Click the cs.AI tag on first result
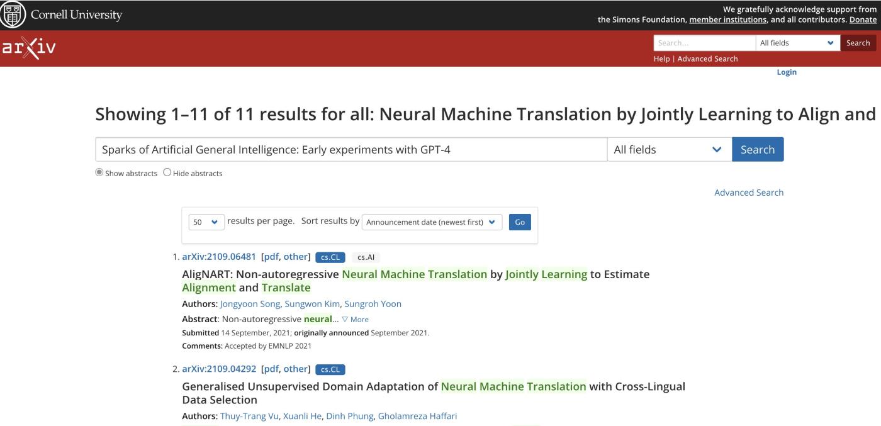Viewport: 881px width, 426px height. (366, 257)
